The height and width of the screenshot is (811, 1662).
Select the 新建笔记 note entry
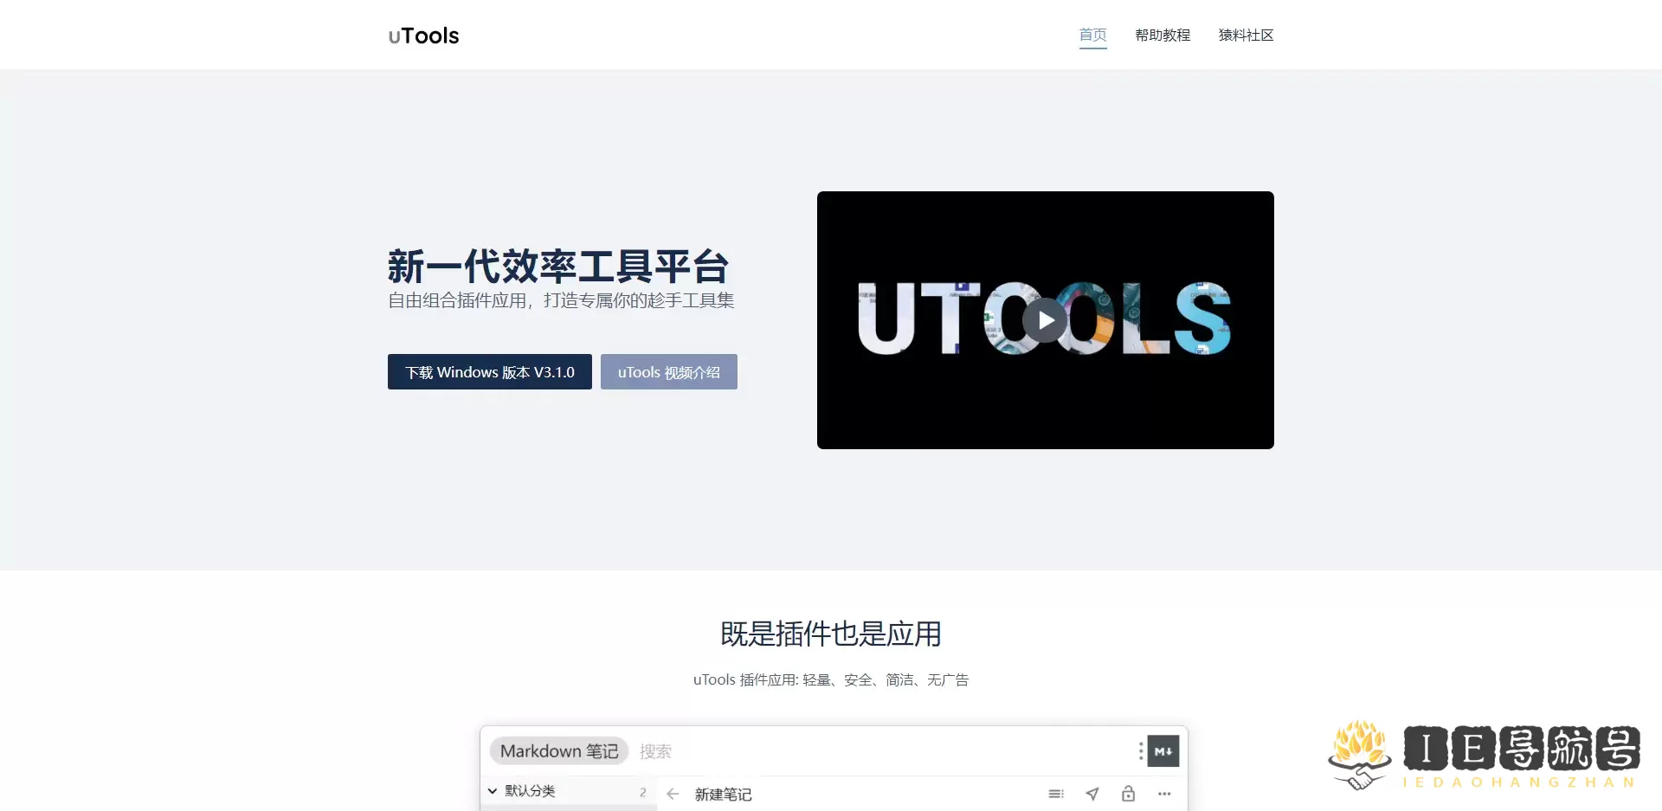[725, 794]
